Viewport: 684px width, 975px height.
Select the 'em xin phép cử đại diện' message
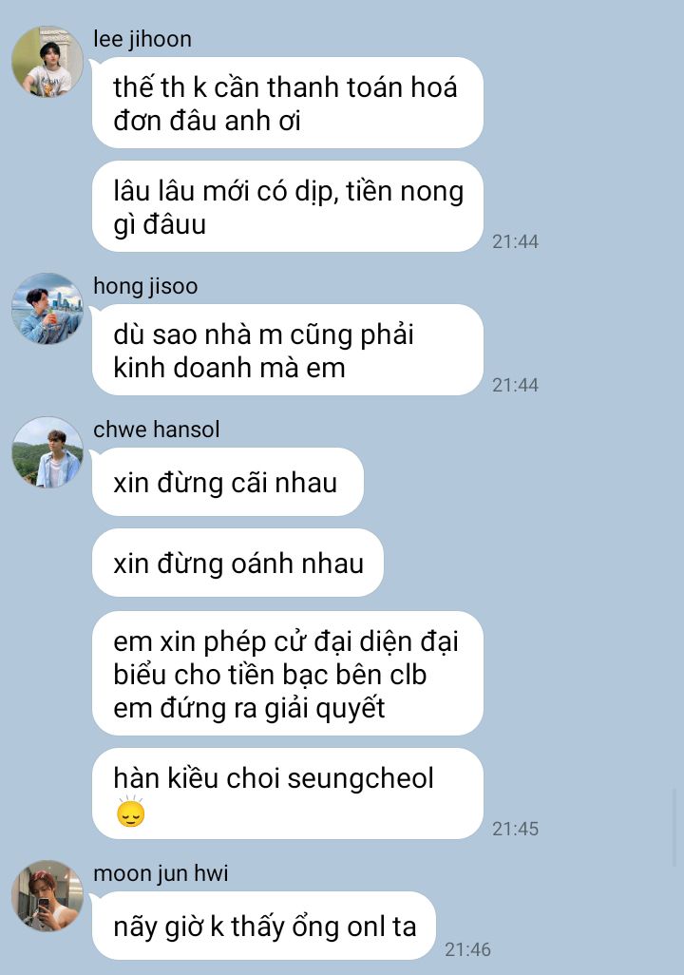point(288,674)
